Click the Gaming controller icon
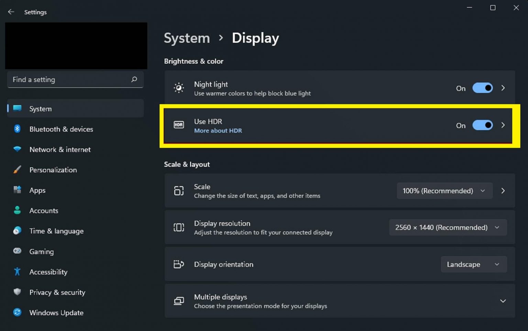 [x=17, y=251]
